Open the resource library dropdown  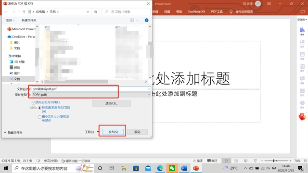[302, 20]
